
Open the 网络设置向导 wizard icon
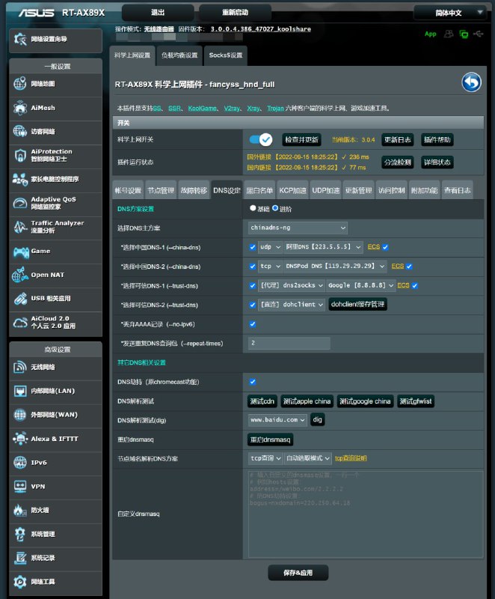(20, 39)
